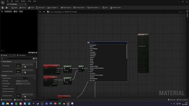The image size is (189, 106).
Task: Click the Save material icon in toolbar
Action: 3,8
